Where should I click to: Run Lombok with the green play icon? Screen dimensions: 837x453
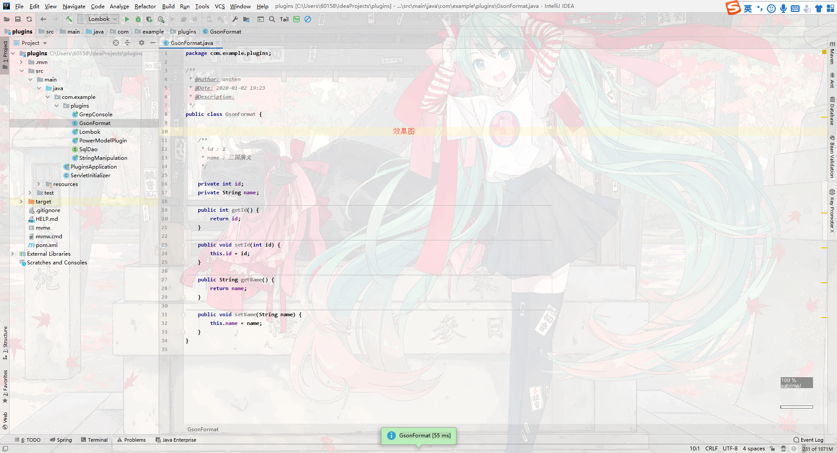127,19
